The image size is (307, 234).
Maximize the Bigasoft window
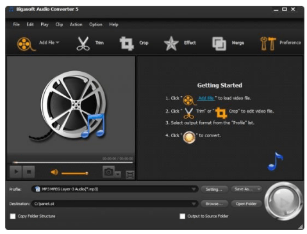pyautogui.click(x=285, y=9)
